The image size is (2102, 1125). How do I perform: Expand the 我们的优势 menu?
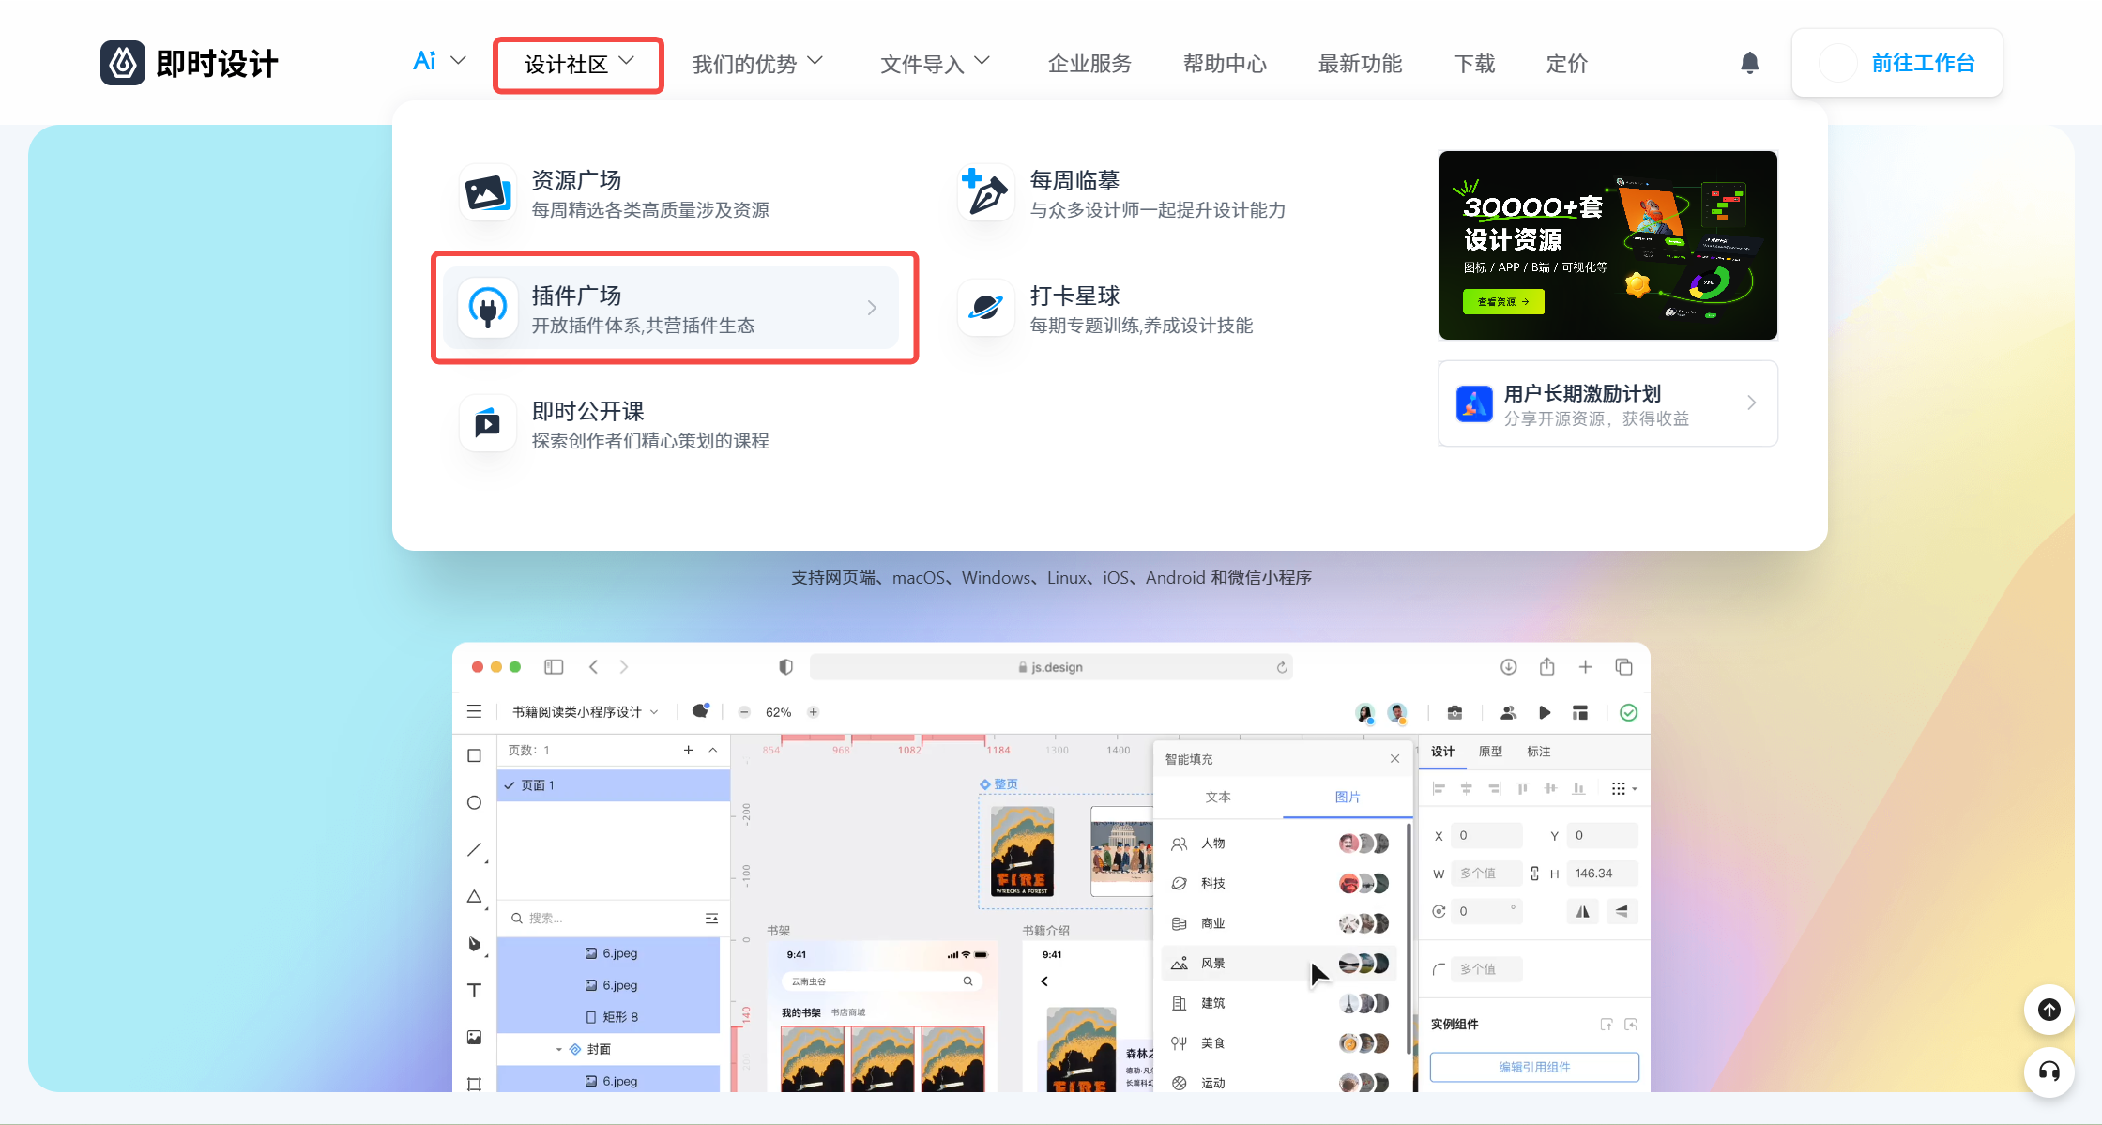pos(757,64)
